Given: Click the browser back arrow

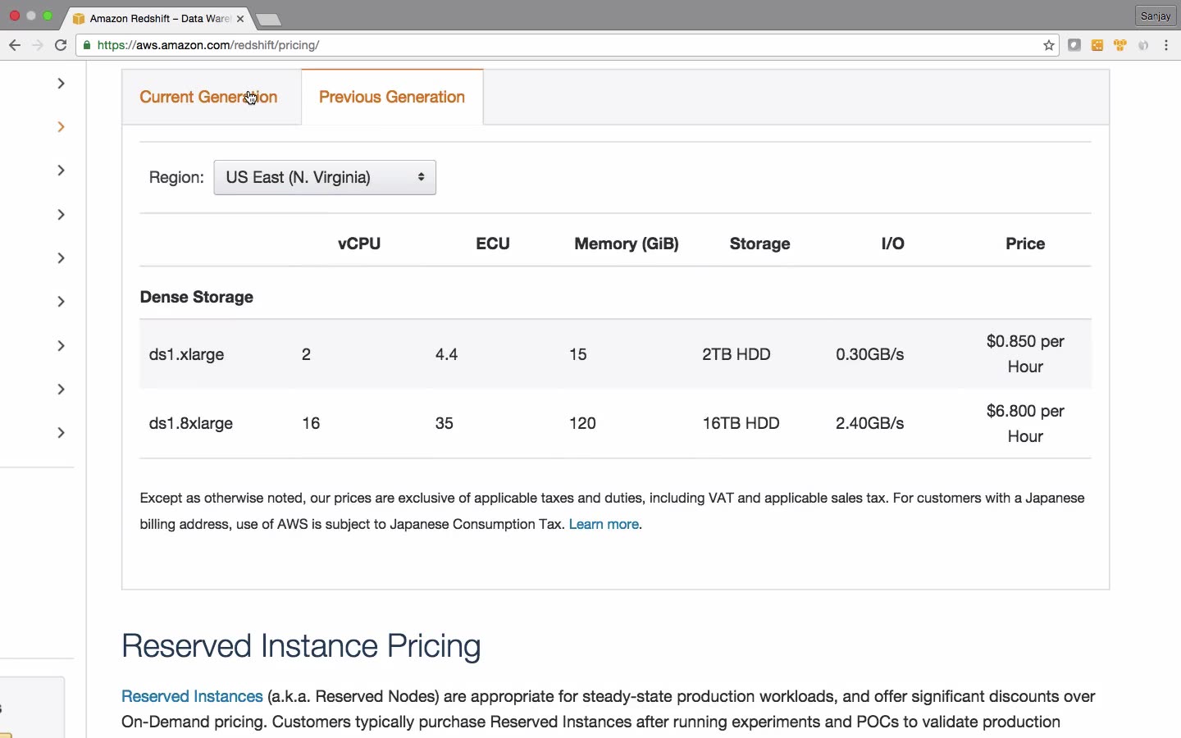Looking at the screenshot, I should pyautogui.click(x=15, y=46).
